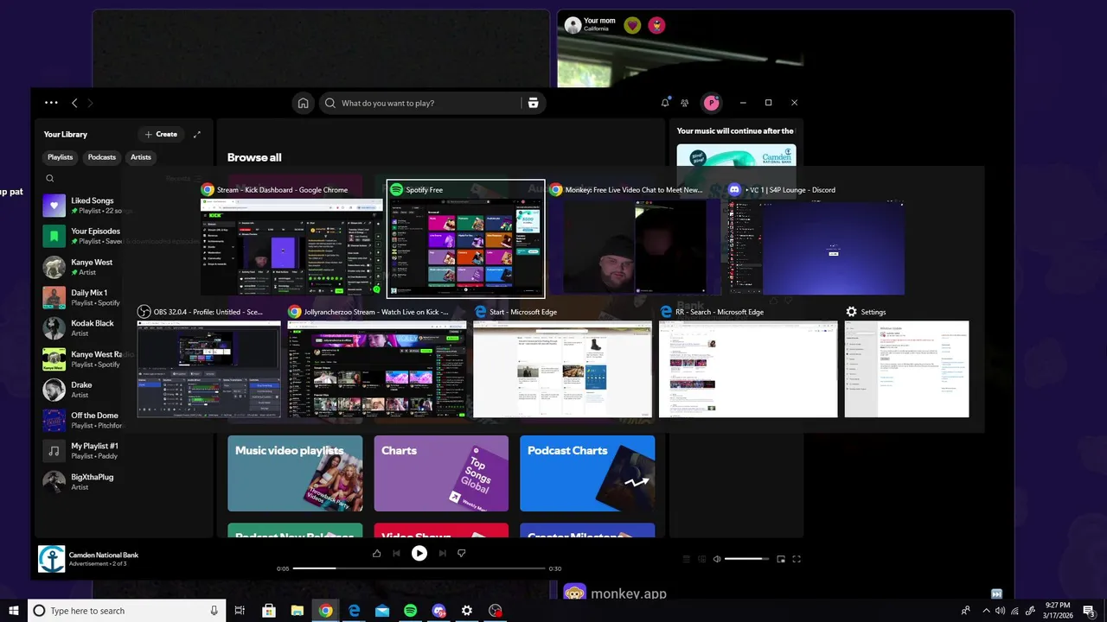Open the miniplayer icon
1107x622 pixels.
click(781, 559)
